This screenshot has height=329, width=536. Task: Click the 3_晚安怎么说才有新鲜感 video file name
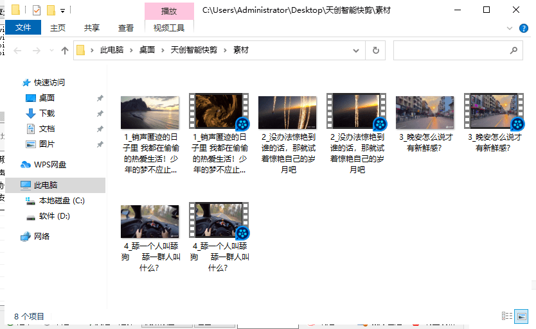[x=494, y=142]
